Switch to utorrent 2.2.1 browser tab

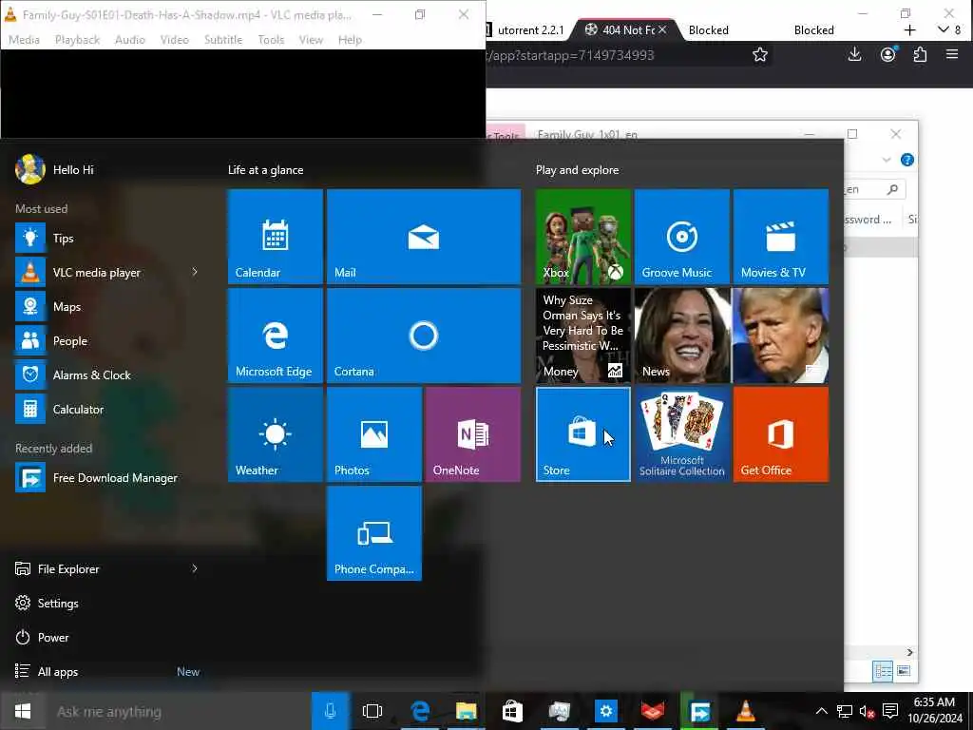528,29
